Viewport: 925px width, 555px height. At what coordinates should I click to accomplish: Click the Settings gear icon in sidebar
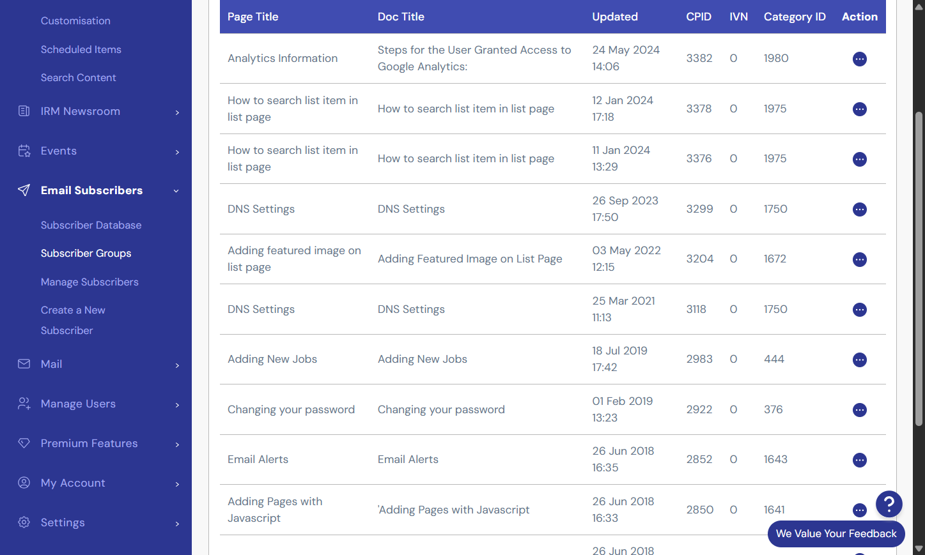tap(24, 522)
